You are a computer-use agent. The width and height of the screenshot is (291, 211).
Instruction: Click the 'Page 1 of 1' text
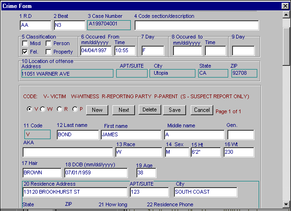point(228,111)
